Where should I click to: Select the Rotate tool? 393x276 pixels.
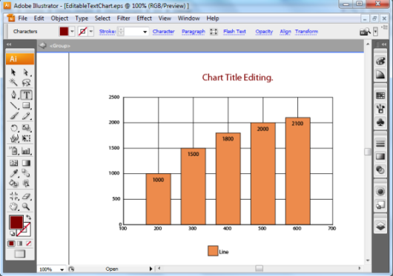point(14,128)
